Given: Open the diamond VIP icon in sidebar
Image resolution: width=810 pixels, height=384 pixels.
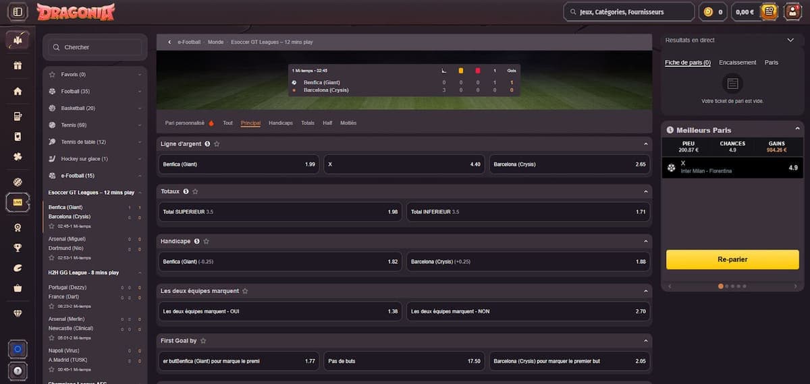Looking at the screenshot, I should tap(18, 313).
